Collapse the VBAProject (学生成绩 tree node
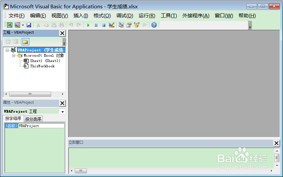Viewport: 283px width, 177px height. pyautogui.click(x=7, y=50)
